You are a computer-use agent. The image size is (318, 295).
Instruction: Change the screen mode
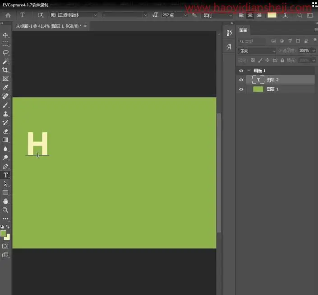(5, 255)
